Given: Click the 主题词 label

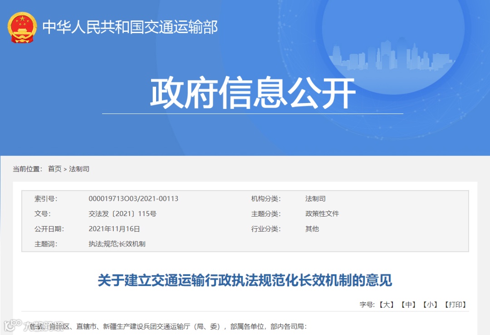Looking at the screenshot, I should tap(46, 244).
